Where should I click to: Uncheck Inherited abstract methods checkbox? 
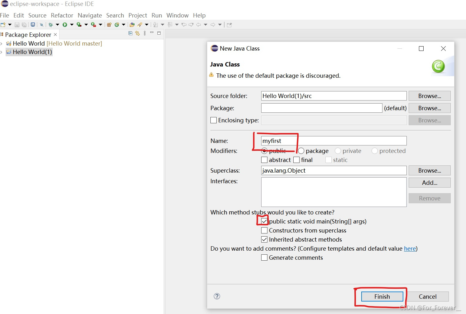(x=264, y=239)
